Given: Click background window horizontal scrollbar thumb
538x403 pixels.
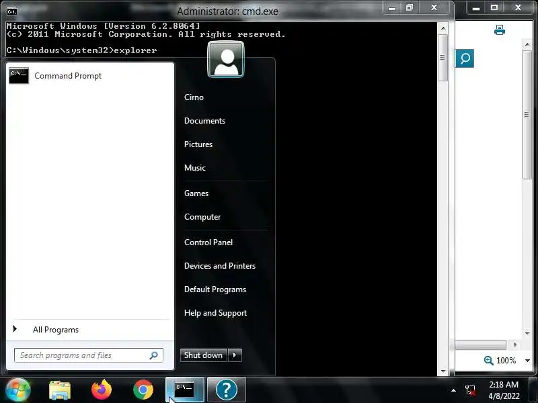Looking at the screenshot, I should coord(480,345).
